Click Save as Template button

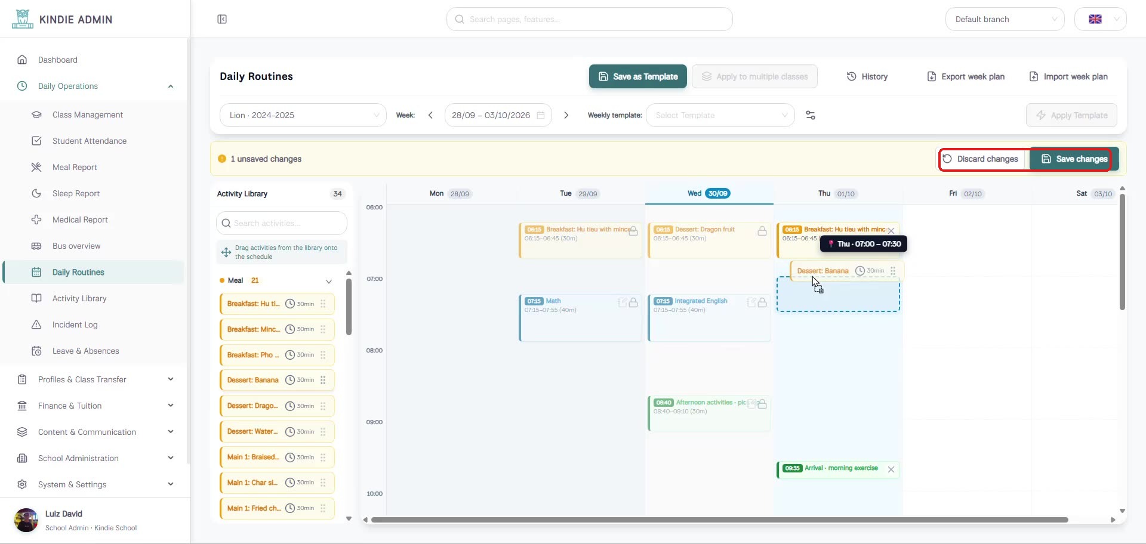tap(637, 76)
